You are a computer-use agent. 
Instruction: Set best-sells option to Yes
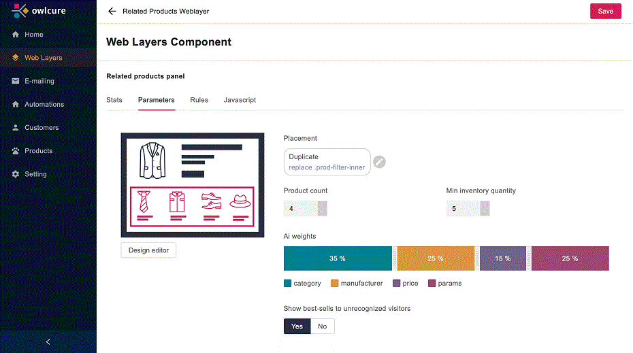click(297, 326)
